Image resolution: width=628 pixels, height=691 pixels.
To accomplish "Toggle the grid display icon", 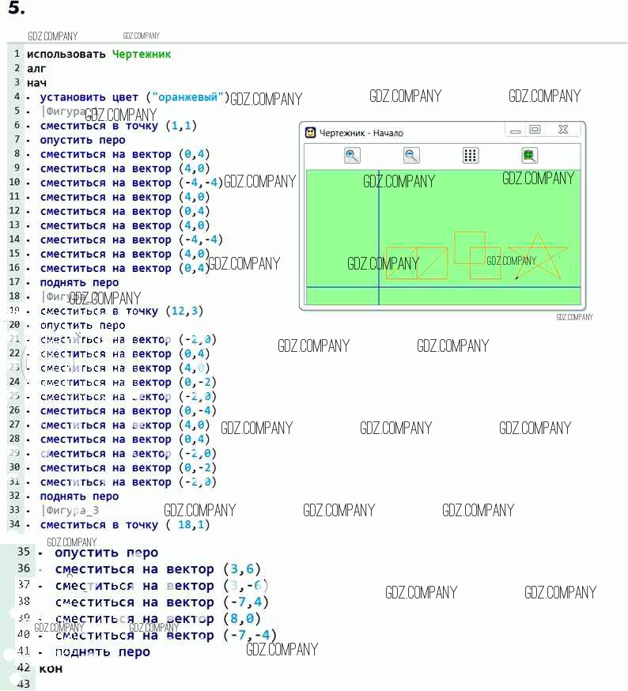I will click(471, 156).
